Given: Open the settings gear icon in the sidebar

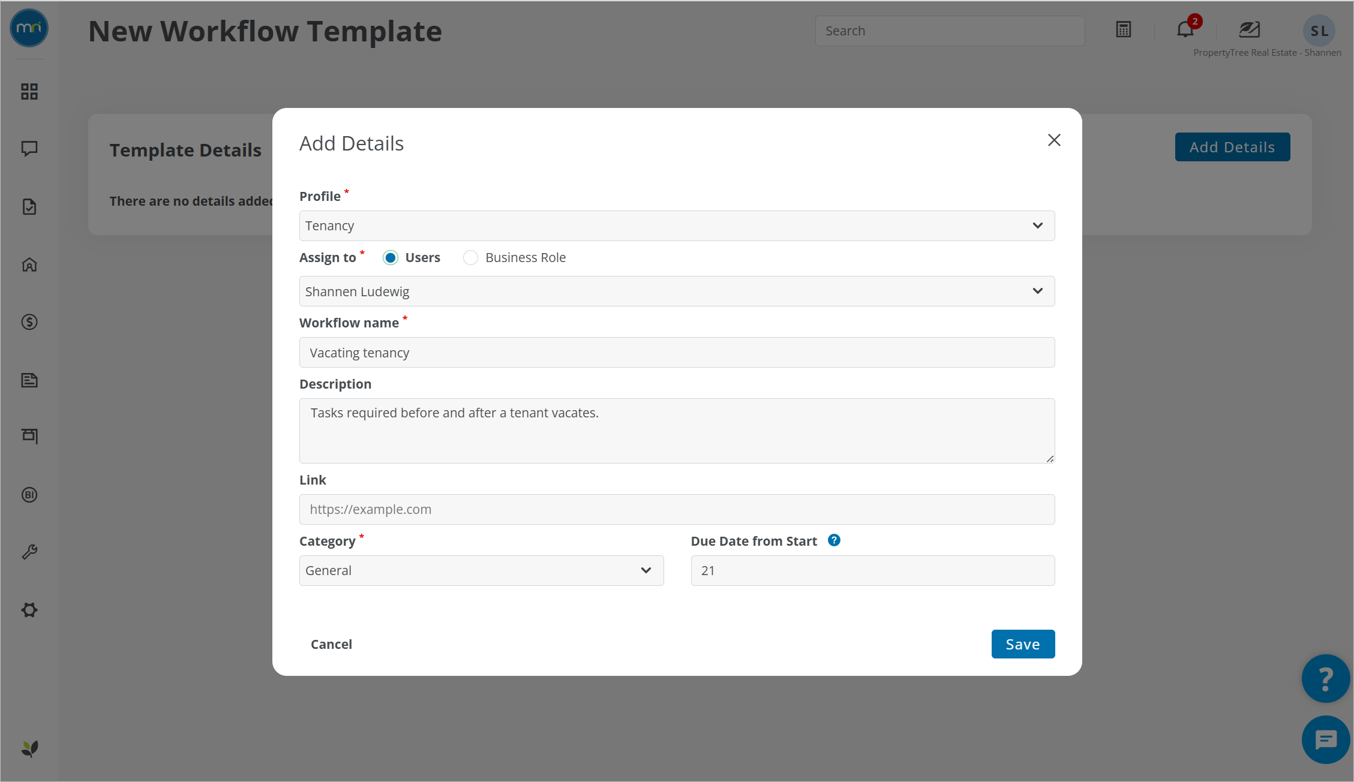Looking at the screenshot, I should click(29, 610).
